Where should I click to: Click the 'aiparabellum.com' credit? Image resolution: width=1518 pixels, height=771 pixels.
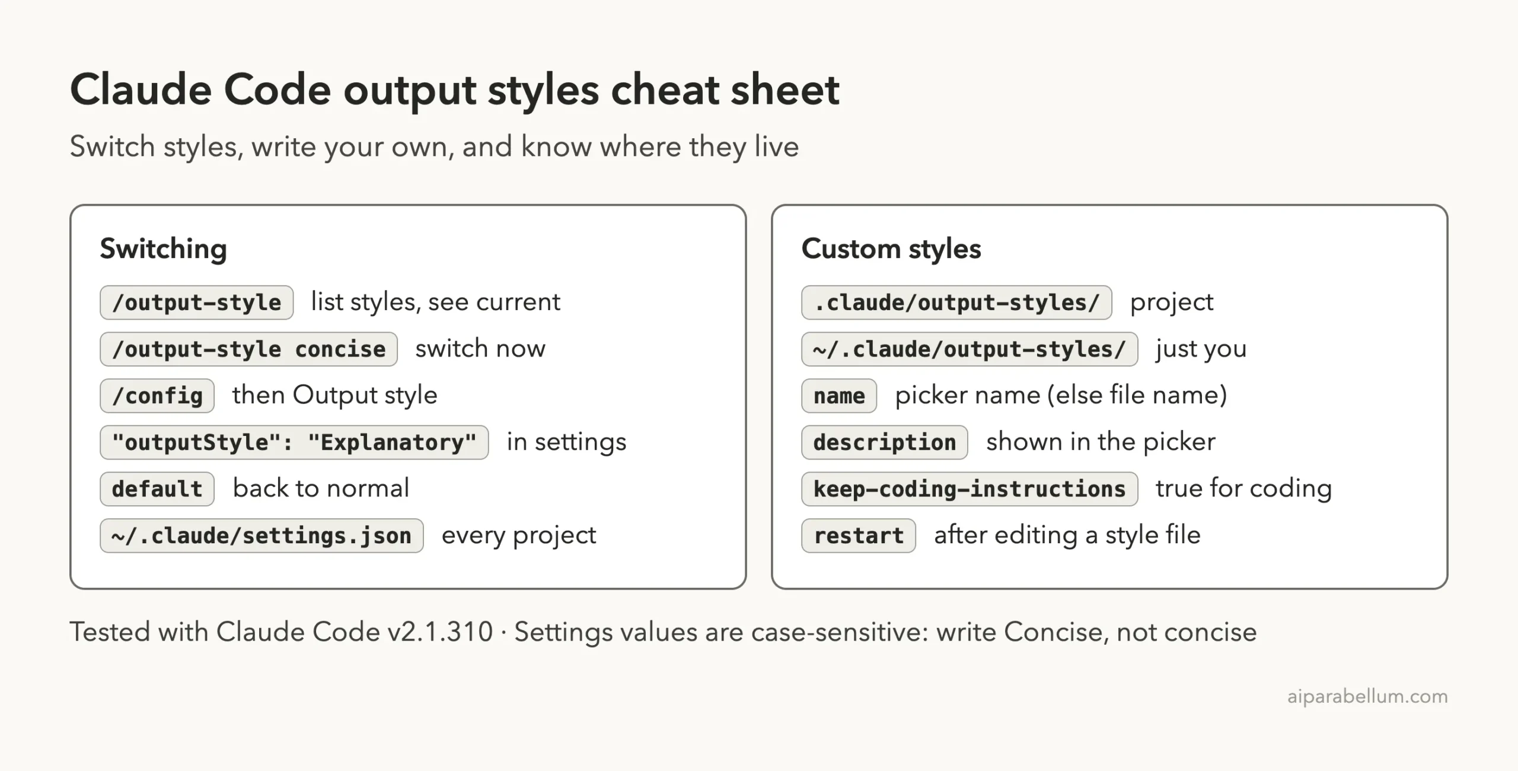click(1367, 696)
